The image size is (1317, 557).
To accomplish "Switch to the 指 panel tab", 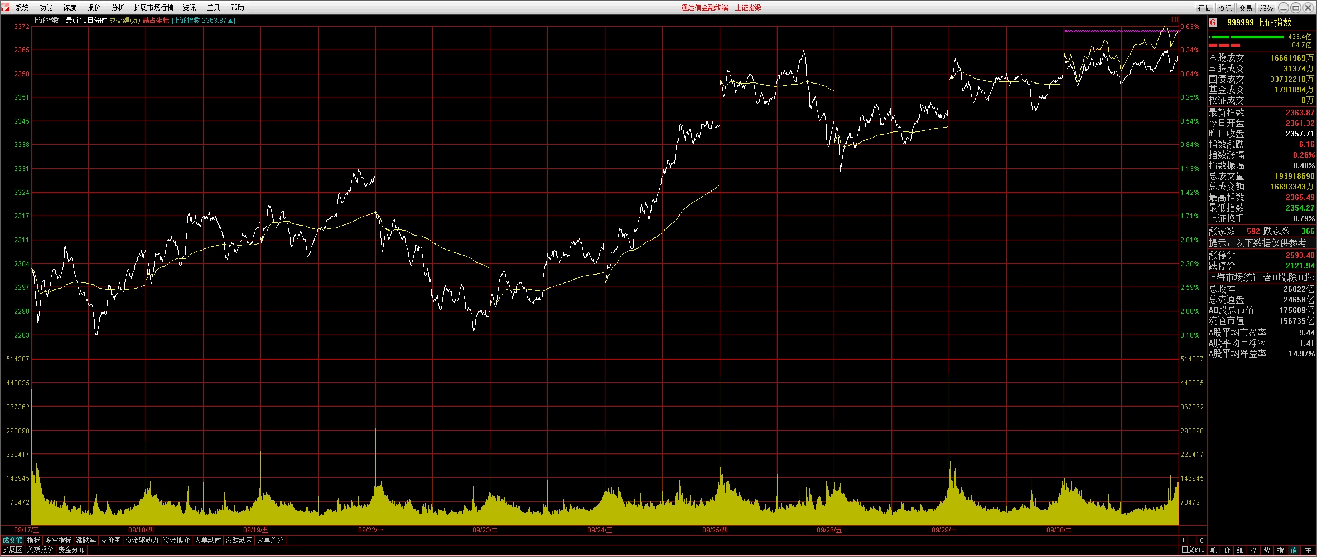I will pos(1281,550).
